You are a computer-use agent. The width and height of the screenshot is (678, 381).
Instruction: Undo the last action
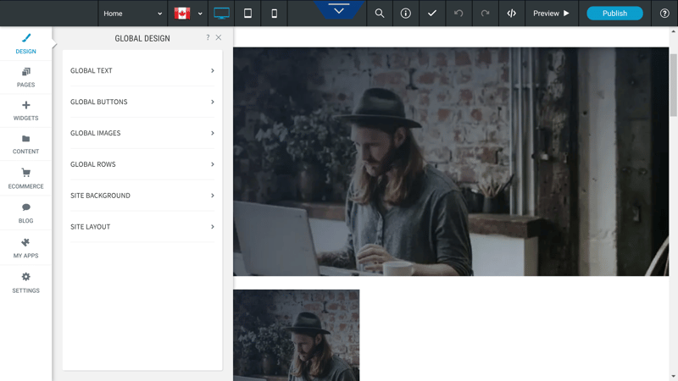click(x=458, y=14)
